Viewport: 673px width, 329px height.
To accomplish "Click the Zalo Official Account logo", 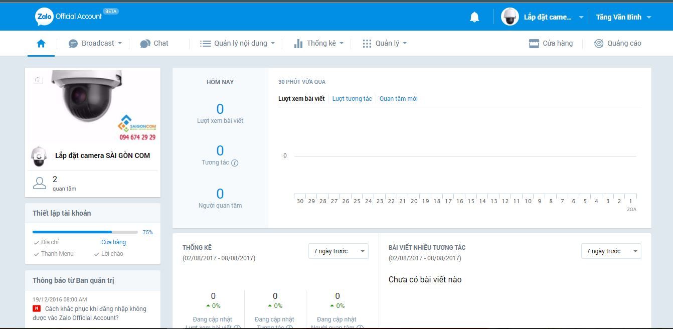I will tap(76, 17).
